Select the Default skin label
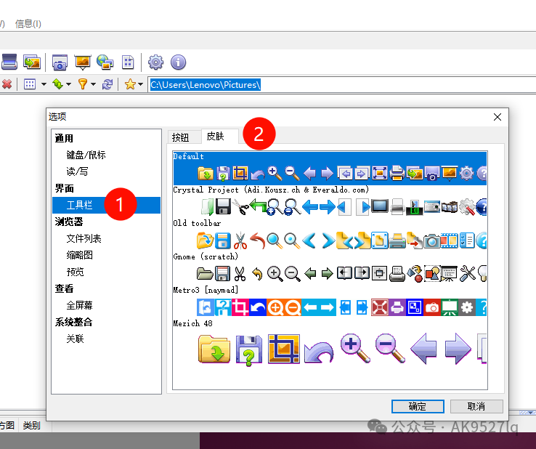Image resolution: width=536 pixels, height=449 pixels. pos(188,157)
